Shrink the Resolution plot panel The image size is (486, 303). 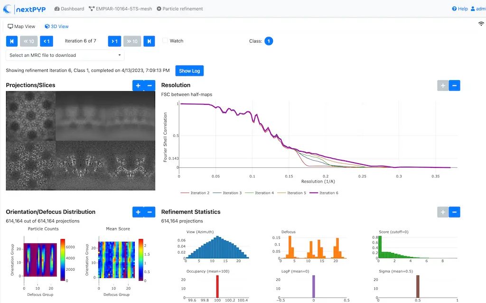tap(454, 85)
